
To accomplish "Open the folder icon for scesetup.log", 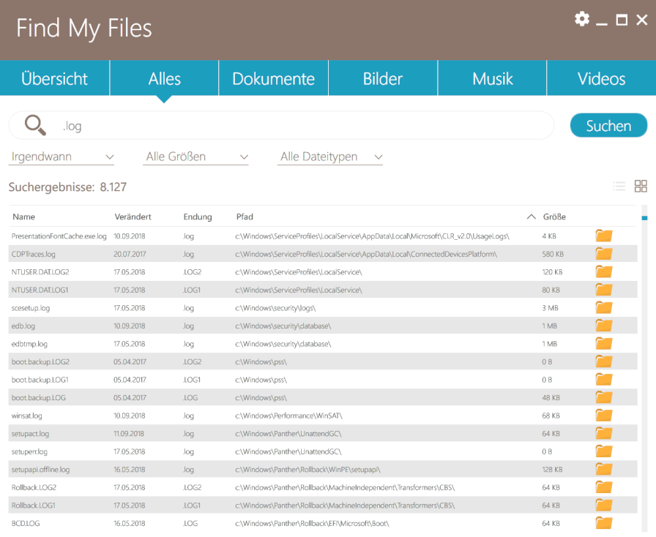I will coord(603,308).
